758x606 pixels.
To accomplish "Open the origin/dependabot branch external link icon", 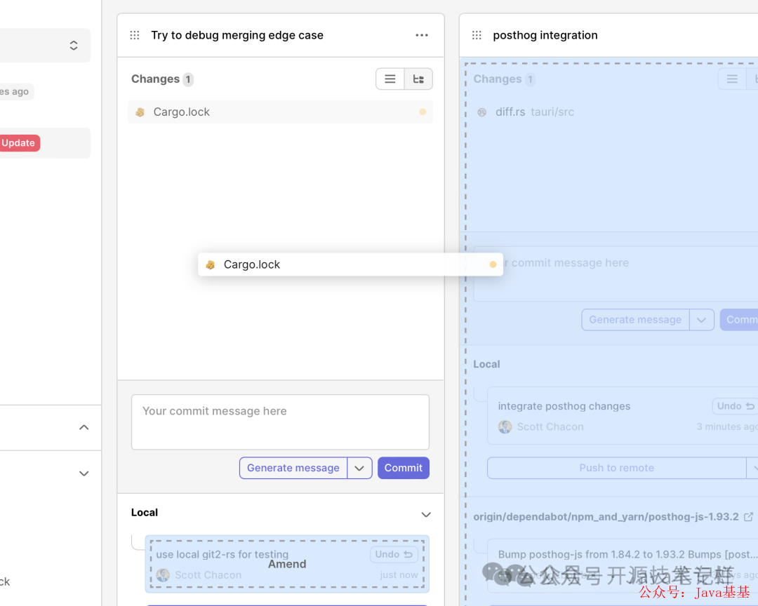I will pyautogui.click(x=748, y=517).
